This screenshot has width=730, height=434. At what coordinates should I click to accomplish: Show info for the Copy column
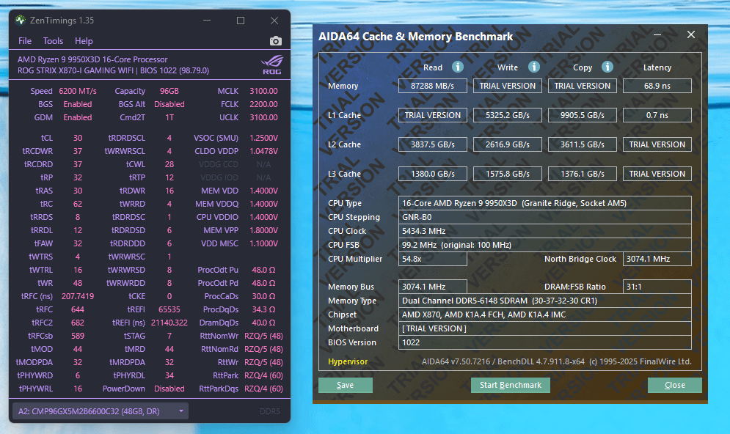click(x=607, y=67)
